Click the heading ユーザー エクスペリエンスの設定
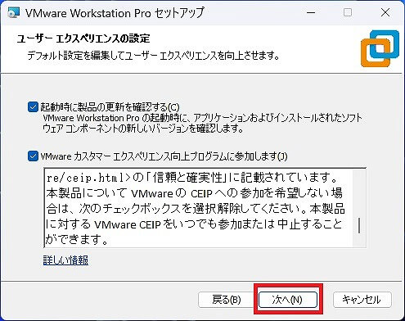 pos(83,38)
